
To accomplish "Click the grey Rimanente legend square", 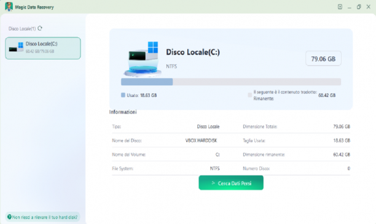I will [249, 95].
